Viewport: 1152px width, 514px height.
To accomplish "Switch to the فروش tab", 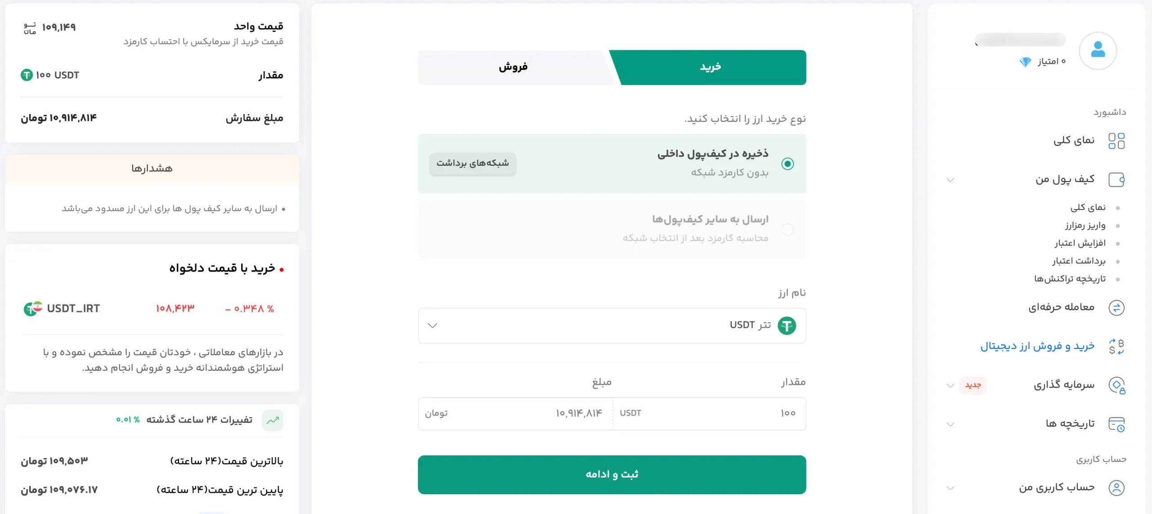I will [x=513, y=67].
